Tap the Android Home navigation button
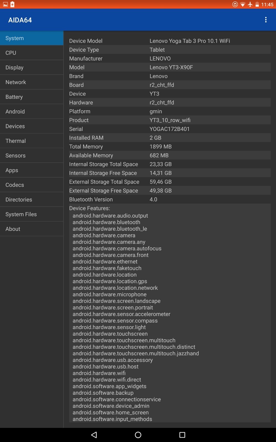This screenshot has height=442, width=276. (138, 435)
